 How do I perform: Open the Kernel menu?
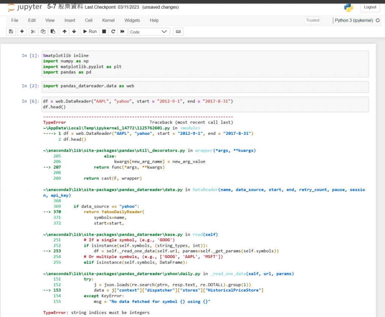click(x=108, y=20)
